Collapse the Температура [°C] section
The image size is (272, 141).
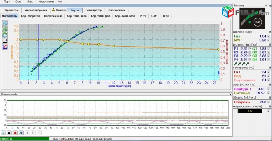pos(269,67)
